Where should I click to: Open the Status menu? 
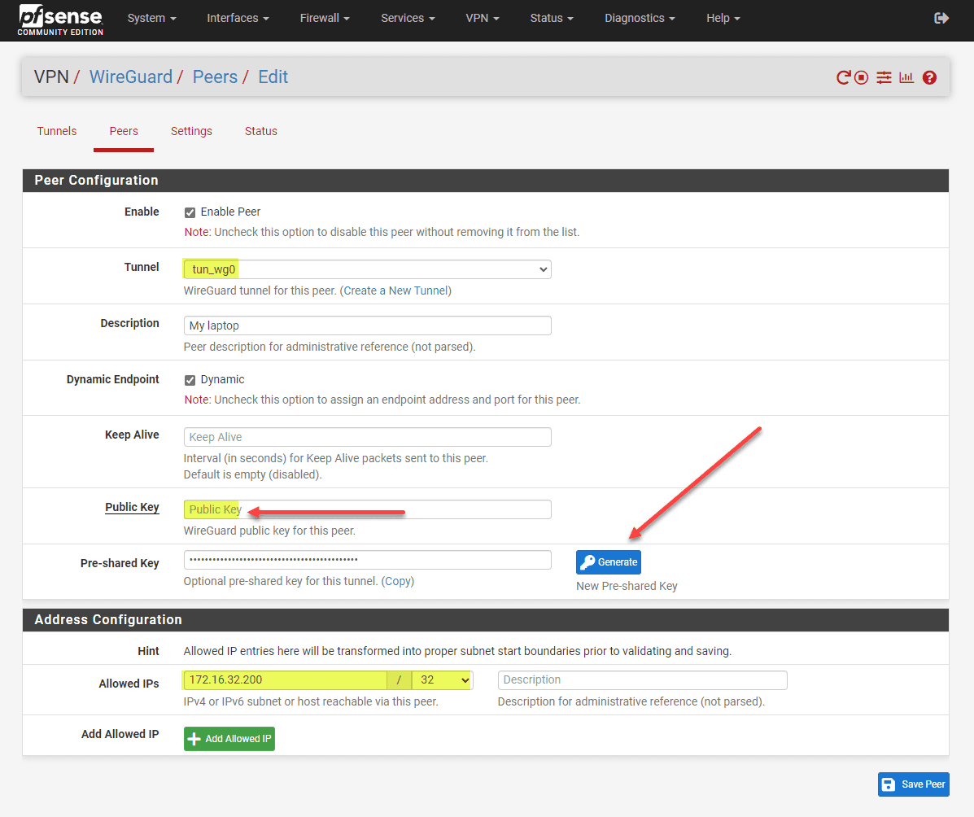[551, 18]
